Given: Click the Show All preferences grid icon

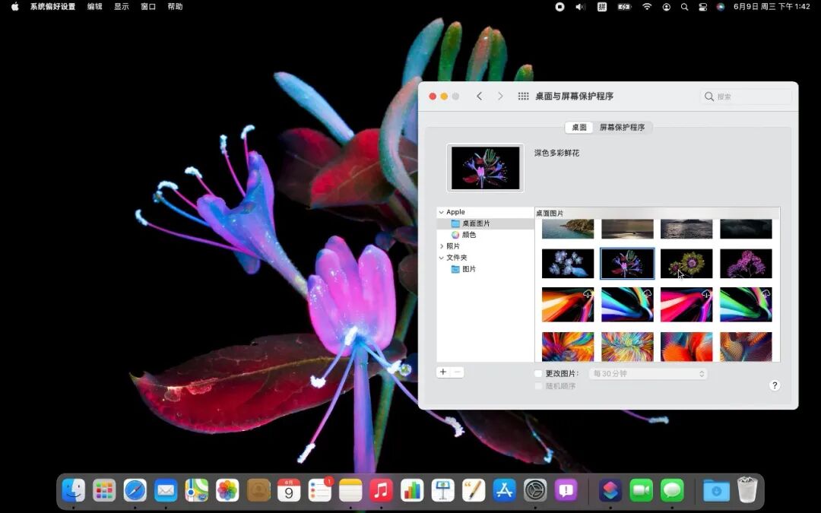Looking at the screenshot, I should (523, 97).
